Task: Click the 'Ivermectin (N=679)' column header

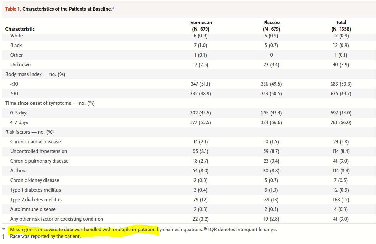Action: tap(201, 26)
